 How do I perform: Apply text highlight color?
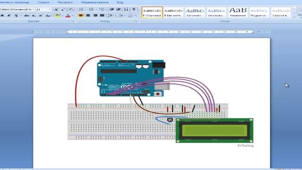click(x=58, y=16)
